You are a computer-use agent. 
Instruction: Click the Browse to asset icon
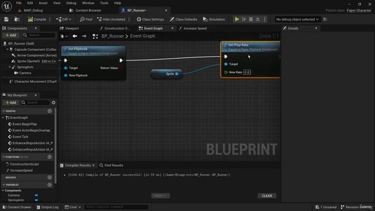[x=17, y=19]
